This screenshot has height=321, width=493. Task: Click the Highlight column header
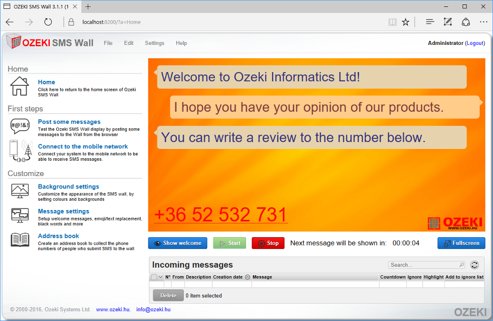tap(433, 277)
